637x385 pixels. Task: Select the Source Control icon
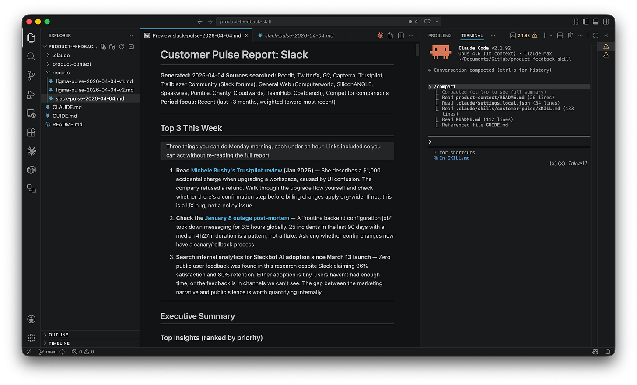click(x=31, y=75)
